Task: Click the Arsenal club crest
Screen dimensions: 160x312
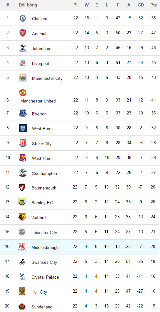Action: coord(23,33)
